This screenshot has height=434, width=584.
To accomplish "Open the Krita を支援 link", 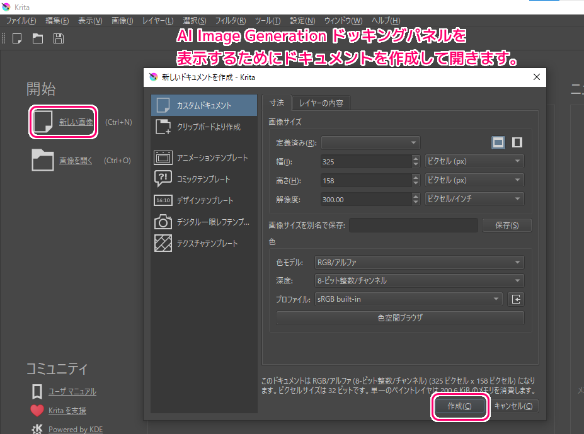I will point(67,411).
